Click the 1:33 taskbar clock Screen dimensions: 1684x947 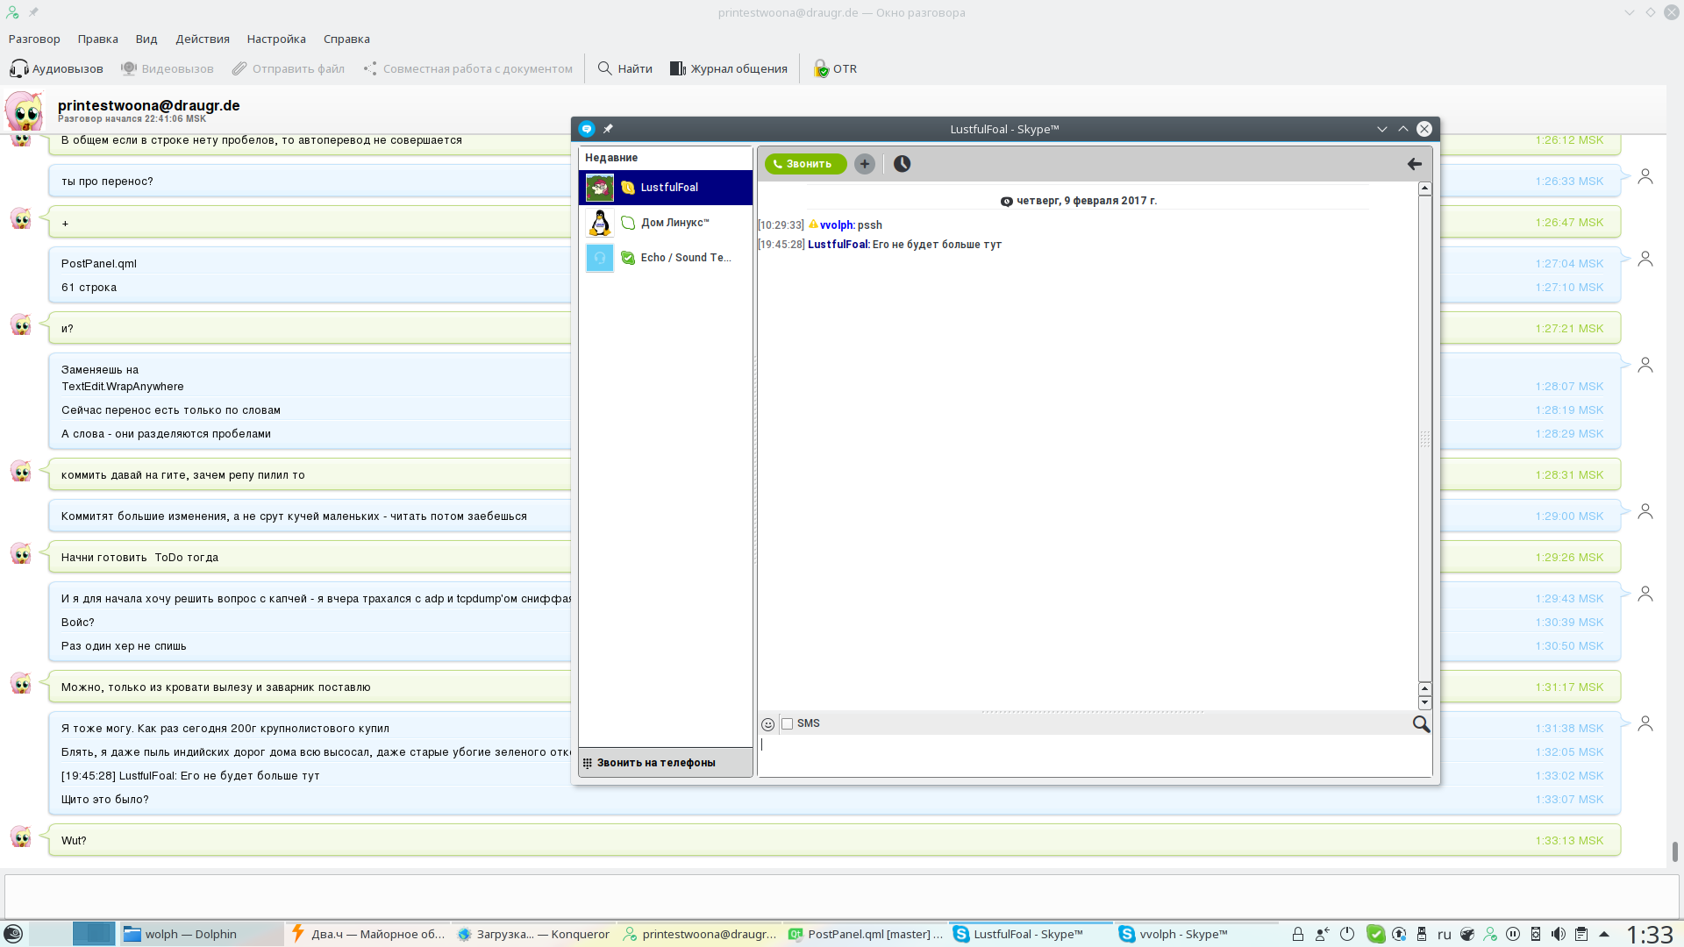tap(1650, 934)
